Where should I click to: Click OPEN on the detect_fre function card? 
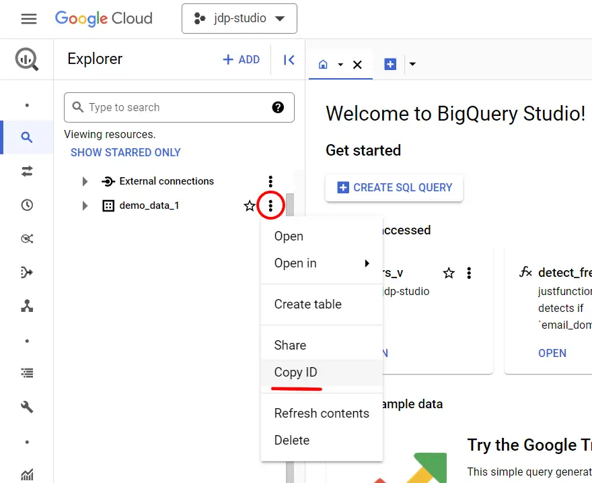(552, 353)
